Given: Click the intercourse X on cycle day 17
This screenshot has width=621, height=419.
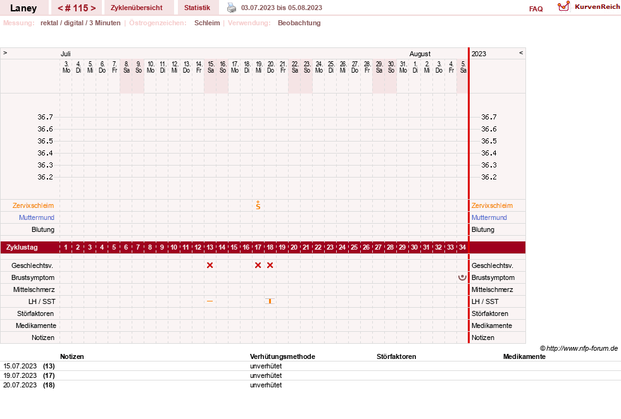Looking at the screenshot, I should coord(258,265).
